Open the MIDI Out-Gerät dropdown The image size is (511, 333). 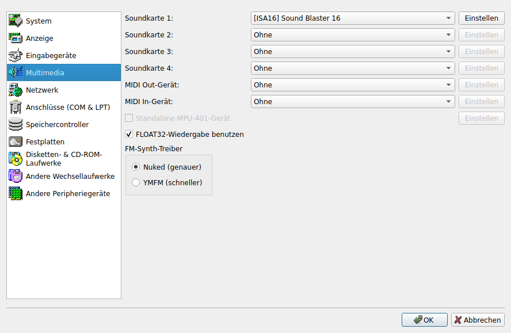click(353, 85)
